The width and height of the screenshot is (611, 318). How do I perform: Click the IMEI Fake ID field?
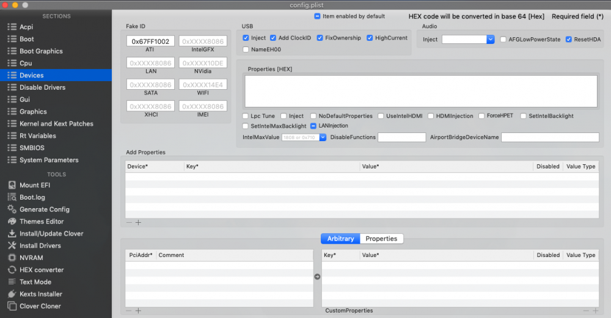pos(203,106)
